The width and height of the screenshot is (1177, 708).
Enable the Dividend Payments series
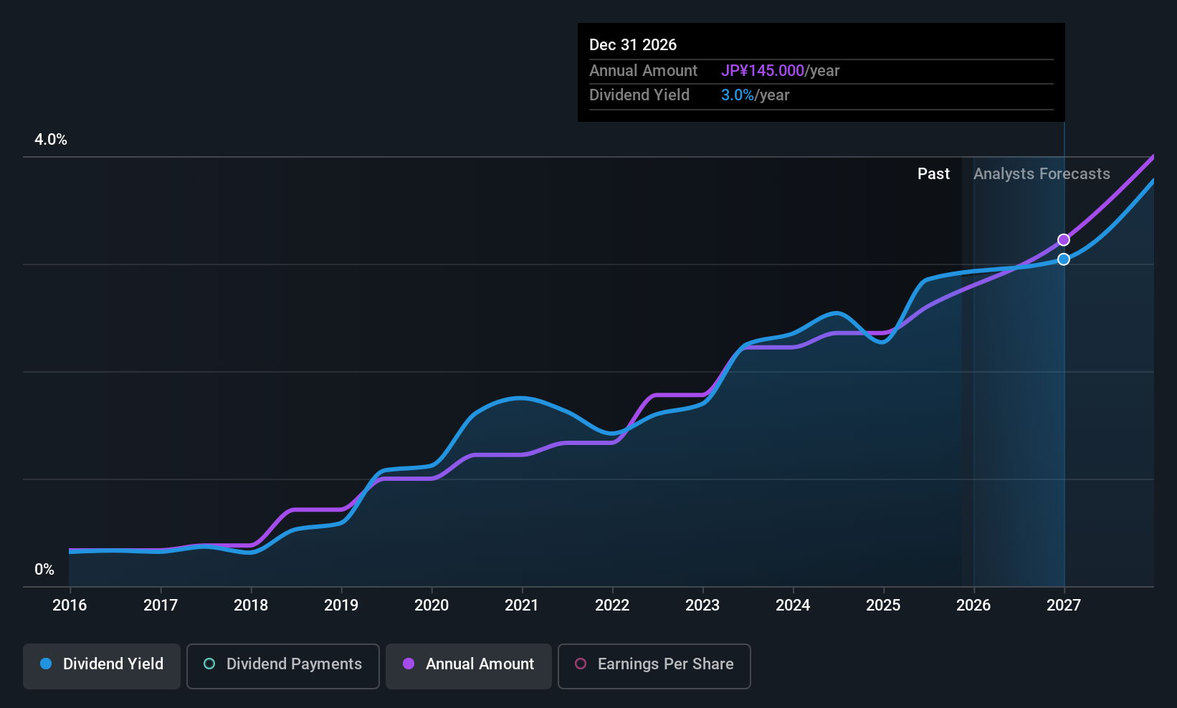tap(283, 666)
